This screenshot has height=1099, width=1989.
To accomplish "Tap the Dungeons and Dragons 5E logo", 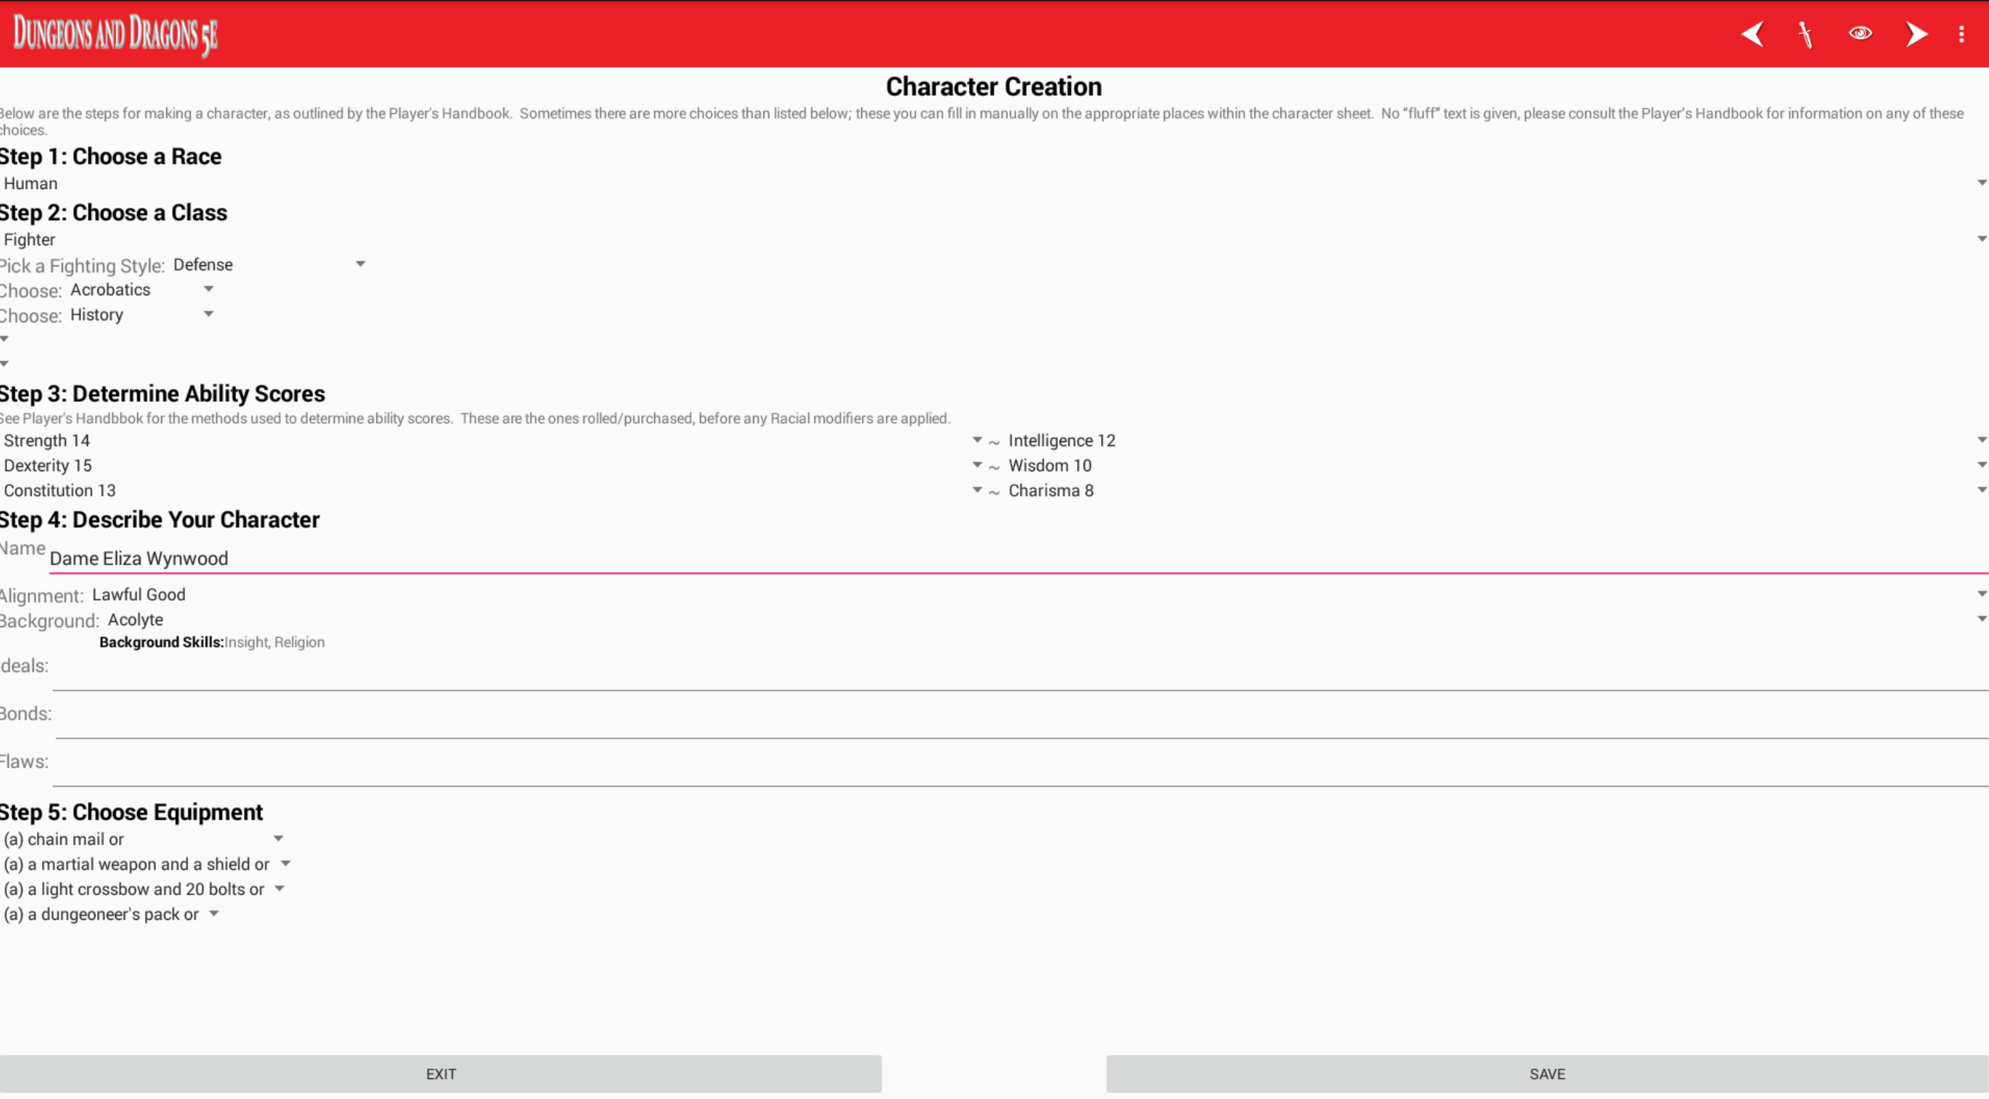I will pyautogui.click(x=116, y=34).
